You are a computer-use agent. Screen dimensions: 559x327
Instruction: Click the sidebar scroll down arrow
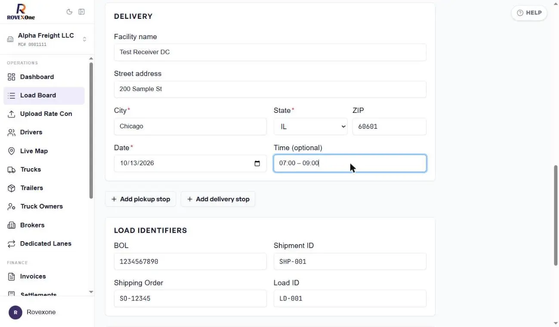91,292
